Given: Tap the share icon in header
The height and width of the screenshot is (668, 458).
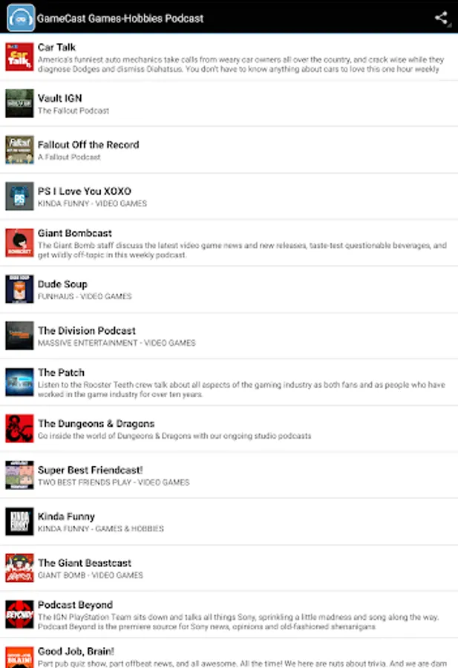Looking at the screenshot, I should click(441, 18).
